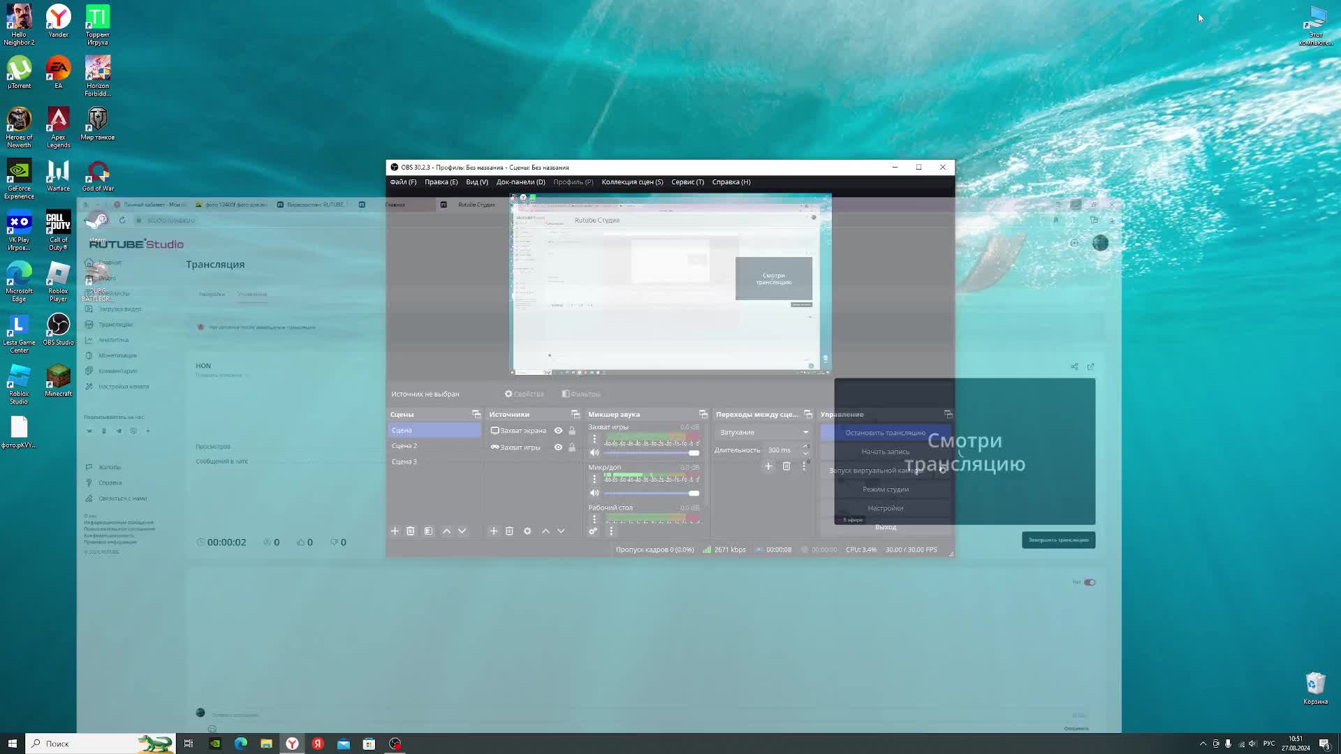
Task: Open the Затухание transition dropdown
Action: point(763,432)
